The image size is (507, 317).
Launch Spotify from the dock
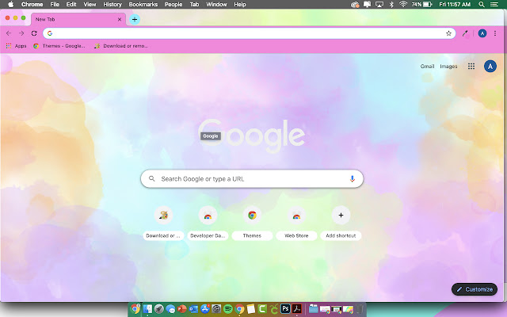click(228, 309)
